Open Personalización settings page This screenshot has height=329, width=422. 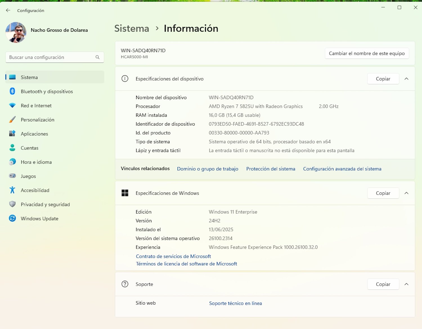[x=55, y=120]
